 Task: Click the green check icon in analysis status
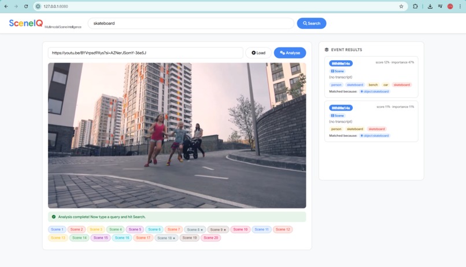click(x=54, y=217)
